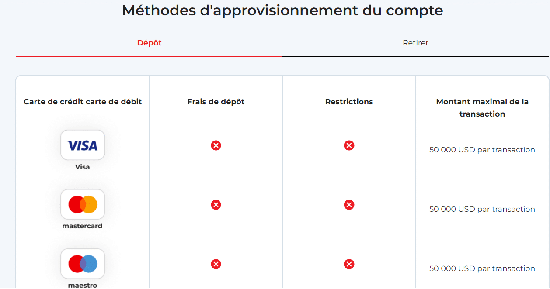
Task: Click the Méthodes d'approvisionnement du compte heading
Action: (282, 10)
